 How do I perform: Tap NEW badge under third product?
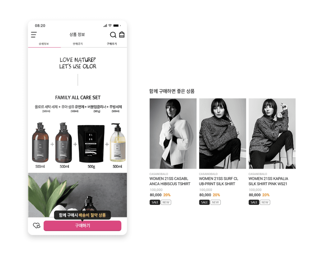pos(265,202)
